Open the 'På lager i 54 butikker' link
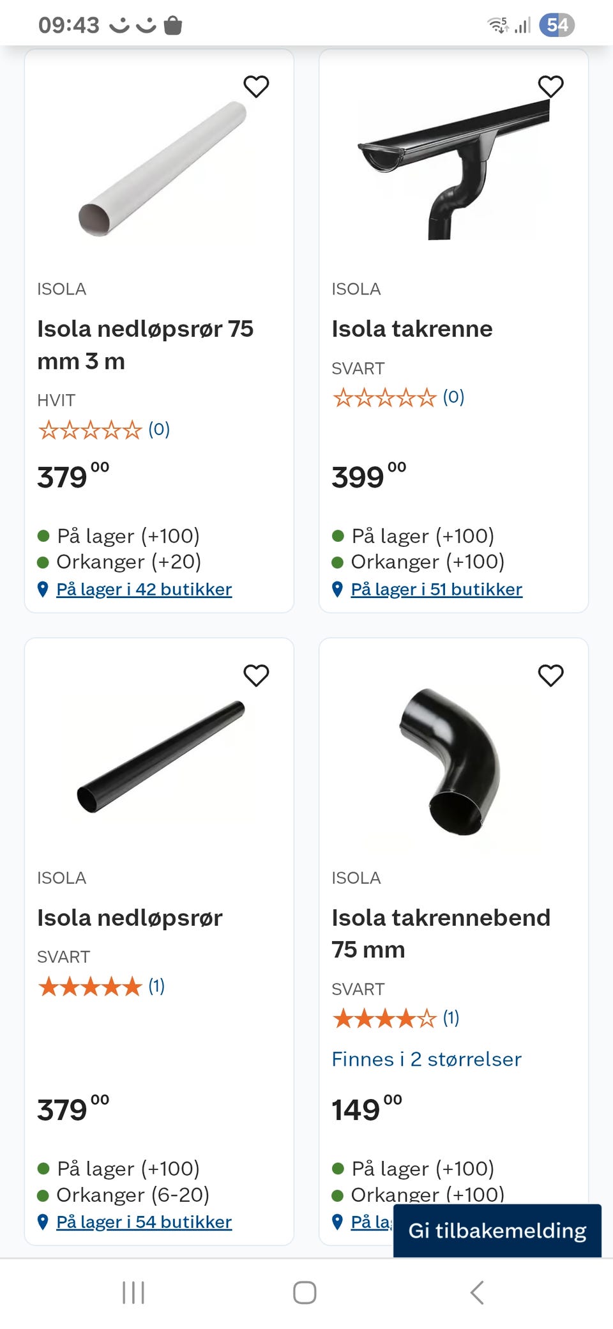This screenshot has width=613, height=1329. (x=144, y=1222)
